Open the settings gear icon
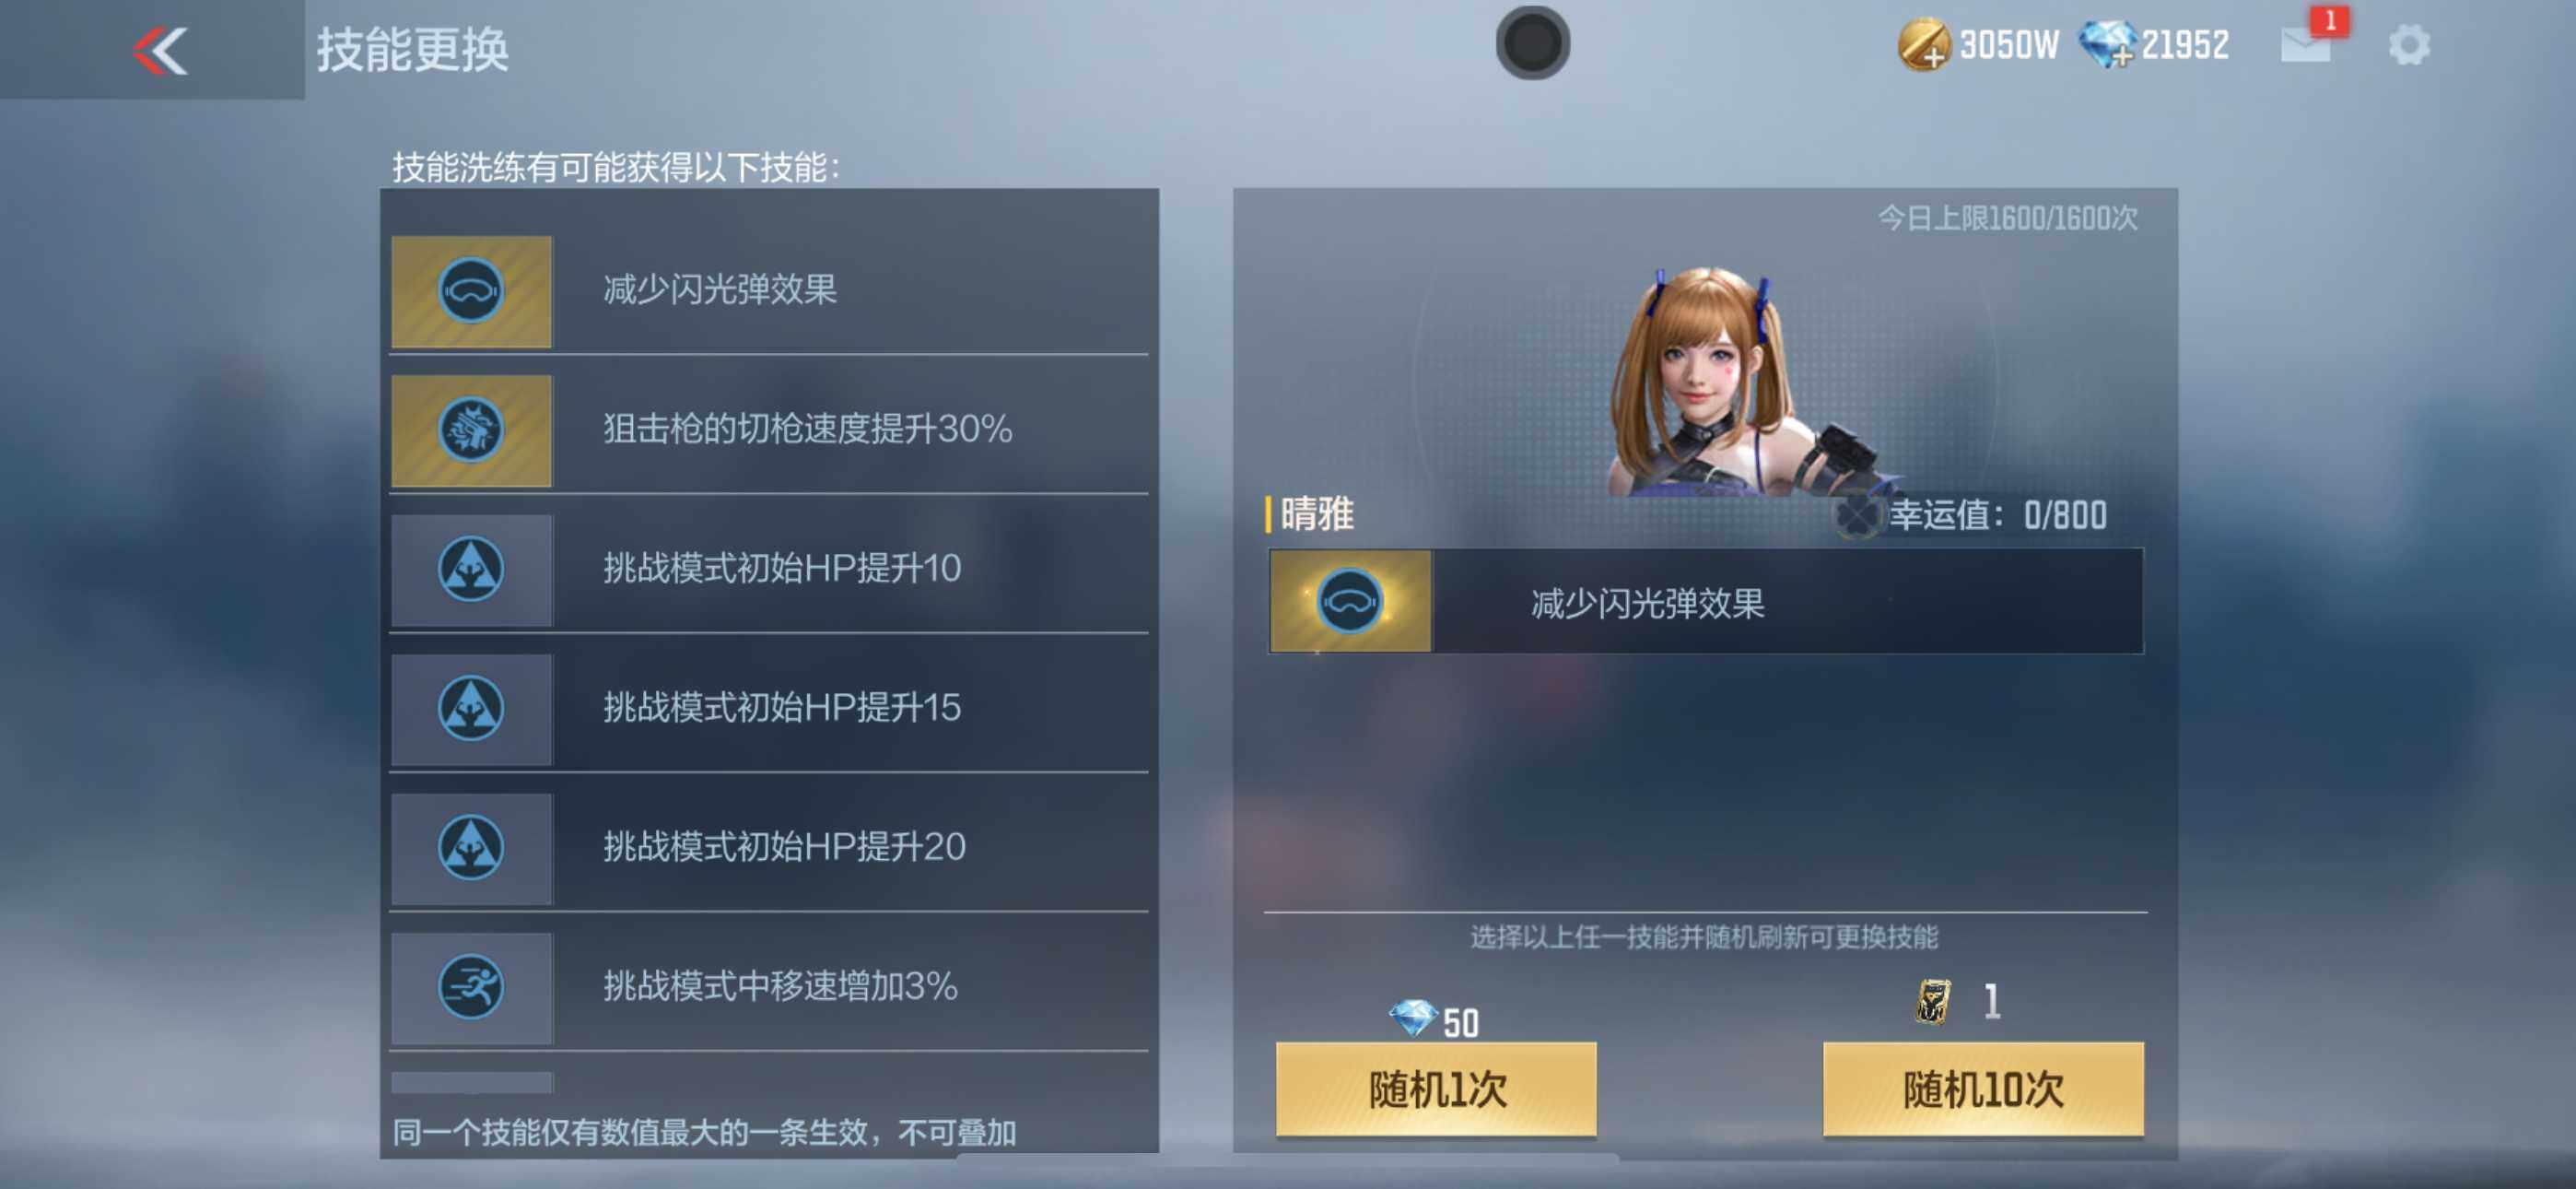Image resolution: width=2576 pixels, height=1189 pixels. [x=2409, y=45]
